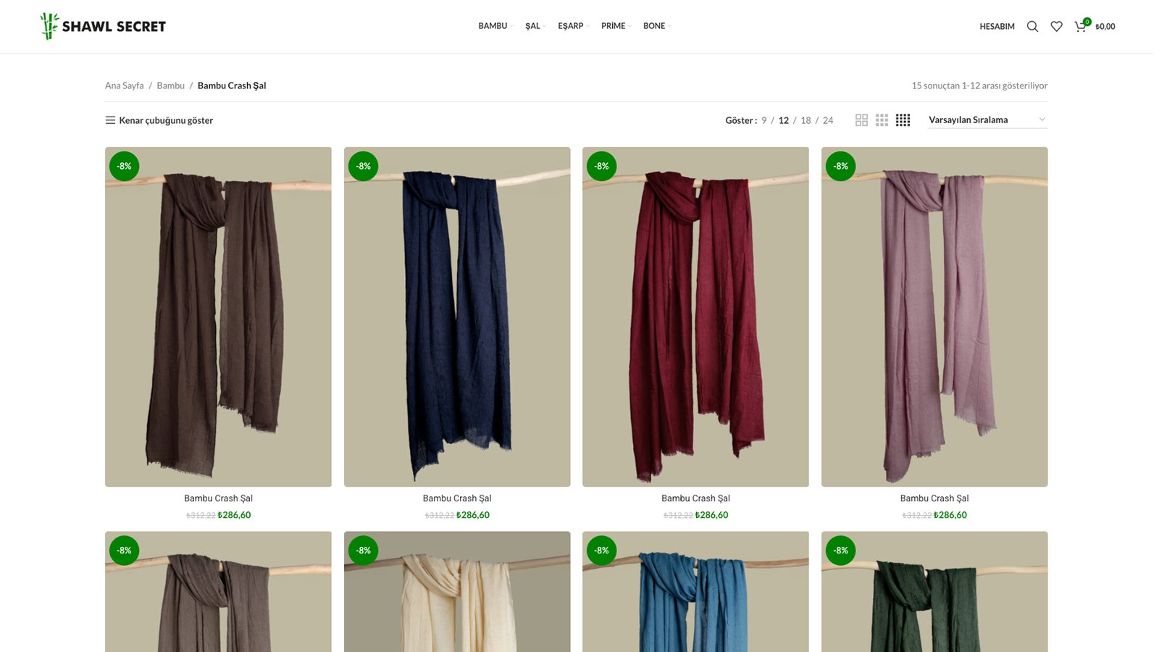Click title under navy shawl
Screen dimensions: 1159x652
click(457, 498)
